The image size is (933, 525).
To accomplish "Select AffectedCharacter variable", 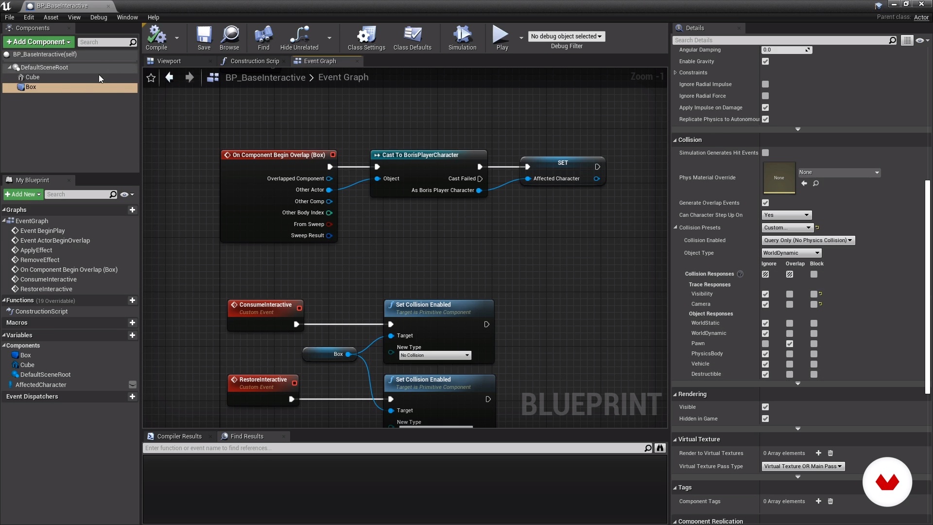I will pyautogui.click(x=41, y=385).
